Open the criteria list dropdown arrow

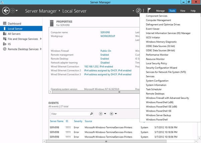[x=105, y=114]
